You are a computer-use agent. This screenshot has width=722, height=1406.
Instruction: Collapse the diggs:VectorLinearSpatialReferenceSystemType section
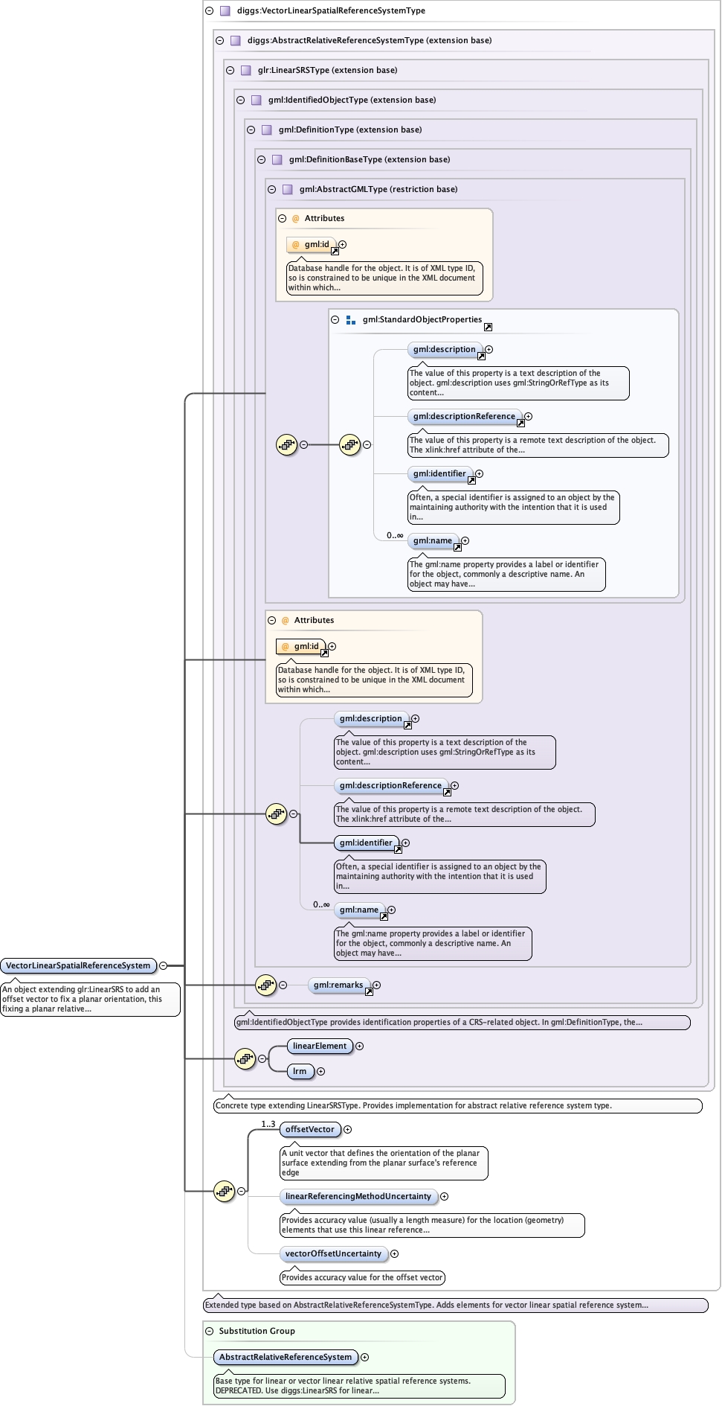(210, 10)
